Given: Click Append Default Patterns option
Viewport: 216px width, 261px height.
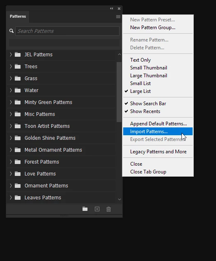Looking at the screenshot, I should pyautogui.click(x=158, y=124).
